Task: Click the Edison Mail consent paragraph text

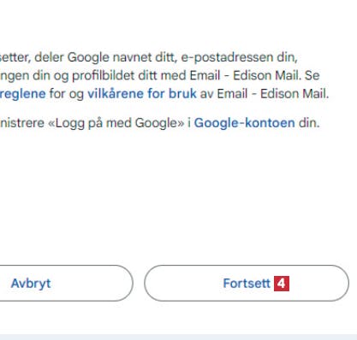Action: click(x=164, y=75)
